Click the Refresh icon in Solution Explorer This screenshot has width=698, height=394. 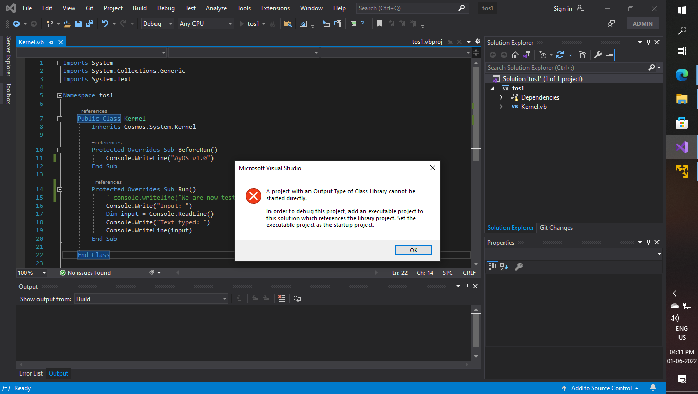click(560, 55)
